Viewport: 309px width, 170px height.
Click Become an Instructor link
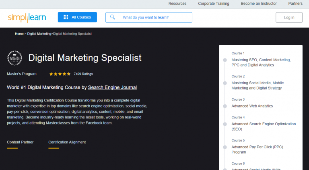click(259, 4)
